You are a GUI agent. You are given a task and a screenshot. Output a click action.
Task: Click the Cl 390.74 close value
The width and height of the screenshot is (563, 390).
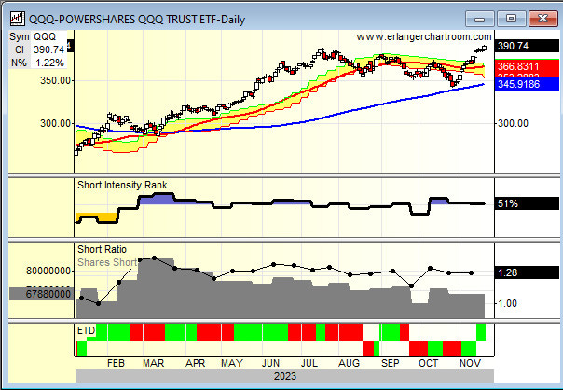point(39,49)
